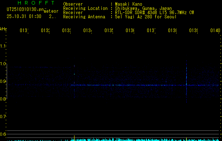
Task: Click the 0132 time axis label
Action: [x=45, y=30]
